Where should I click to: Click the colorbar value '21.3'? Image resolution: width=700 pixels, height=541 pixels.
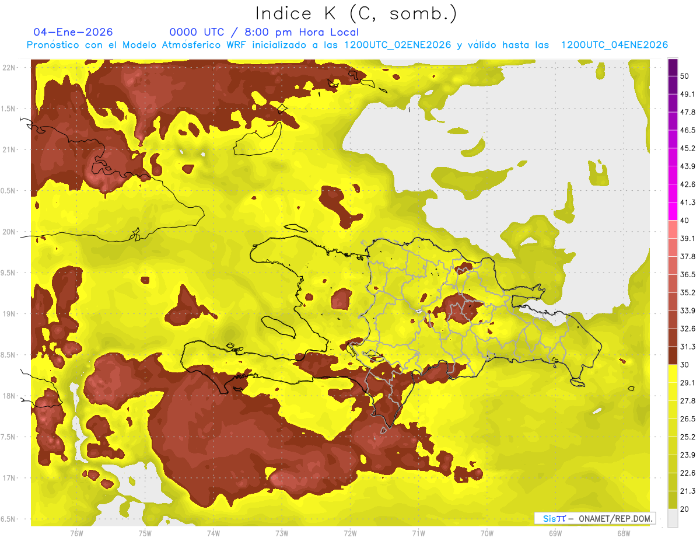(688, 491)
